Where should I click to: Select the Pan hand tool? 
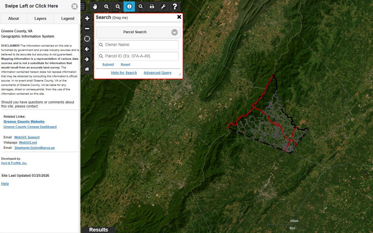(x=95, y=6)
